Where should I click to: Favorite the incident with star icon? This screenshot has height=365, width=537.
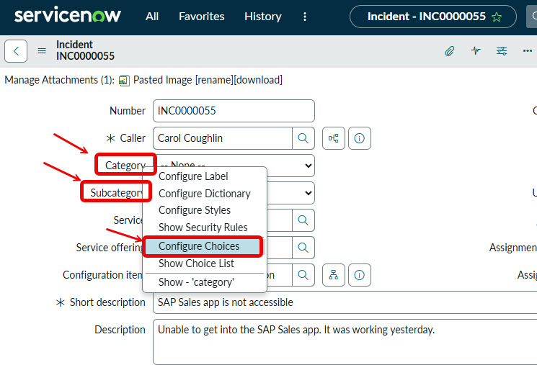[497, 17]
